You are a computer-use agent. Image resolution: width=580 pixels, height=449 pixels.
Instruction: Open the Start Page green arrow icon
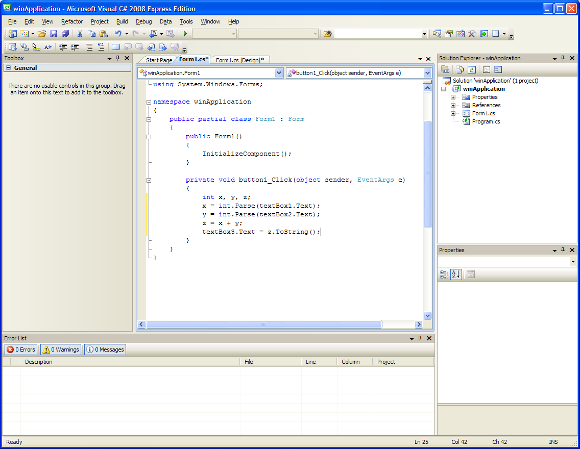coord(484,34)
